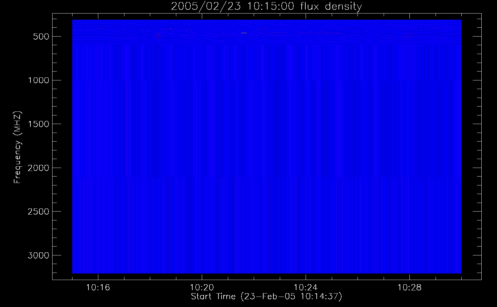The height and width of the screenshot is (307, 497).
Task: Click the 10:20 time tick label
Action: tap(202, 288)
